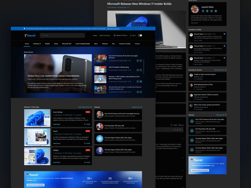Toggle the dark mode switch in header
251x188 pixels.
click(140, 35)
